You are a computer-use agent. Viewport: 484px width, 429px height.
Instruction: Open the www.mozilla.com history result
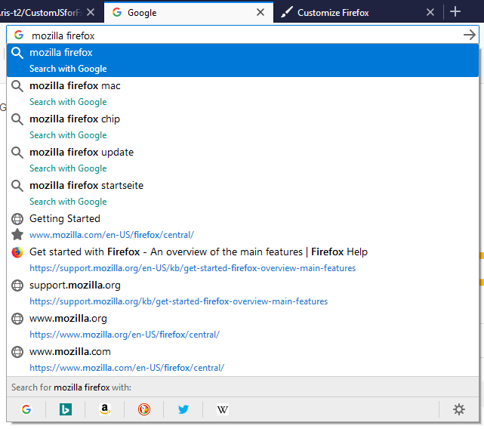click(x=242, y=360)
